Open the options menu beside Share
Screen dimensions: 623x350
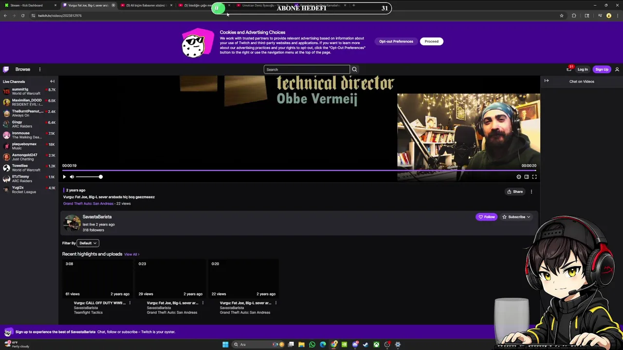(x=531, y=192)
